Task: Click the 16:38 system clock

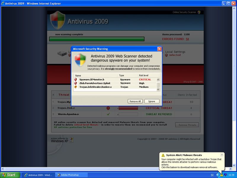Action: click(231, 175)
